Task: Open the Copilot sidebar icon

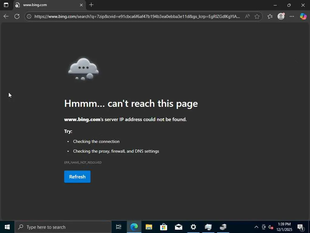Action: pyautogui.click(x=303, y=16)
